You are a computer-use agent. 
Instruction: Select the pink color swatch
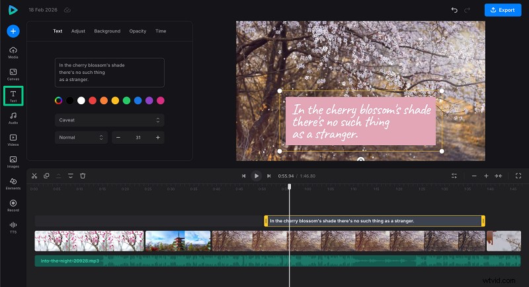coord(161,100)
